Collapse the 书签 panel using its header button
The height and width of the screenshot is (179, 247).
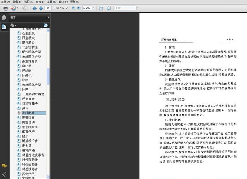tap(48, 18)
